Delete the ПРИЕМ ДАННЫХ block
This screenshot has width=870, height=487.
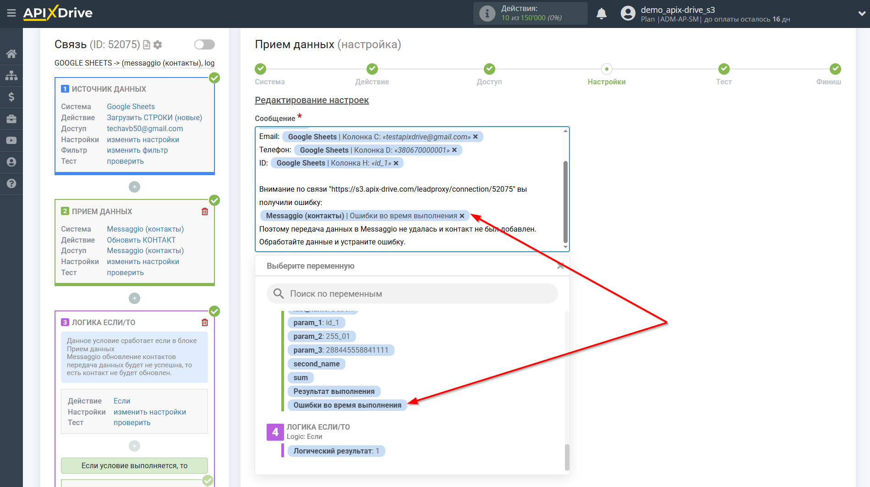(205, 211)
